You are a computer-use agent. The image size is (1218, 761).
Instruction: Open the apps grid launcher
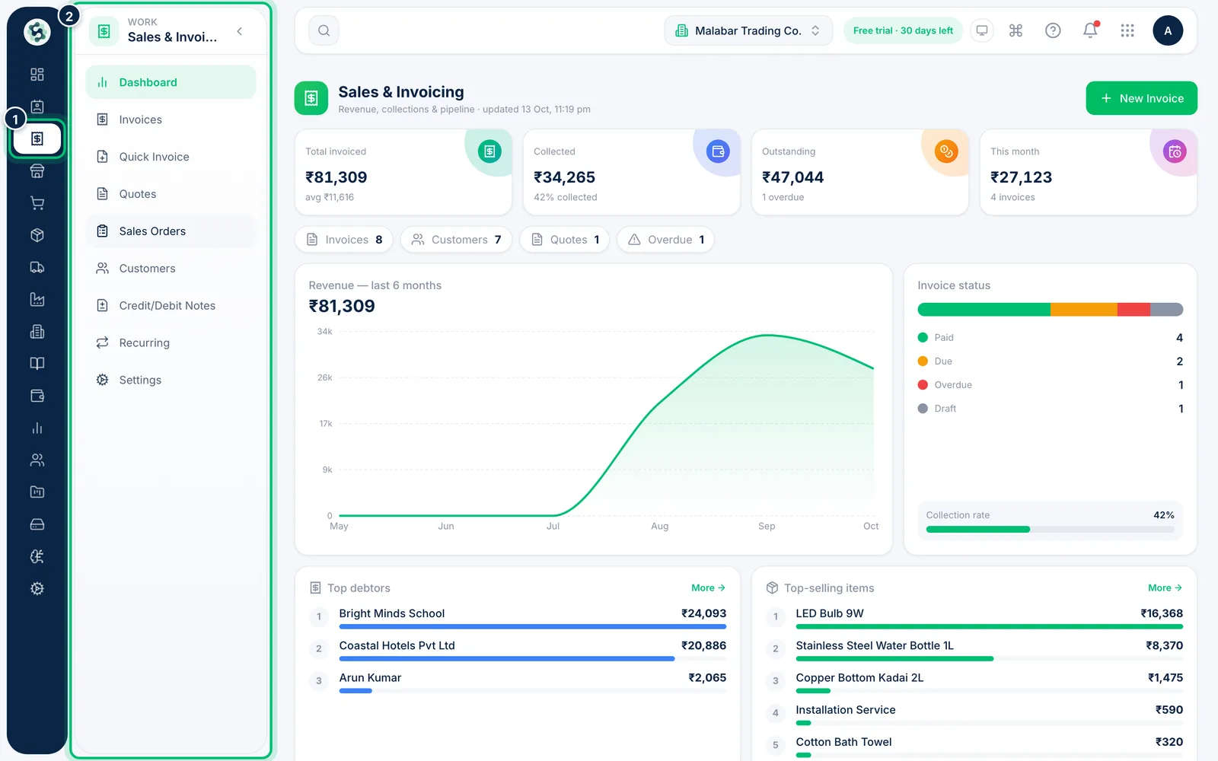tap(1127, 30)
